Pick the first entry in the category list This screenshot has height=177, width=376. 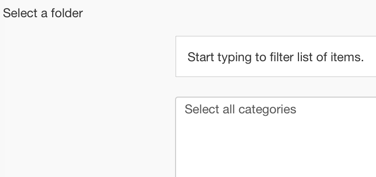click(240, 110)
